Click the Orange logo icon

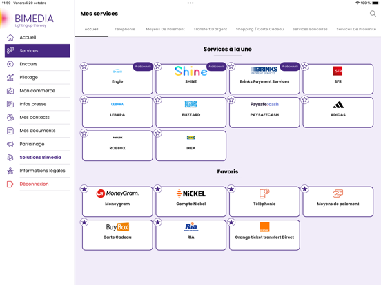click(x=264, y=227)
